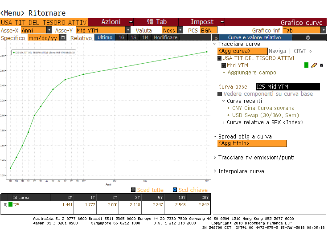This screenshot has width=328, height=236.
Task: Expand Tracciare nv emissioni/punti section
Action: click(215, 157)
